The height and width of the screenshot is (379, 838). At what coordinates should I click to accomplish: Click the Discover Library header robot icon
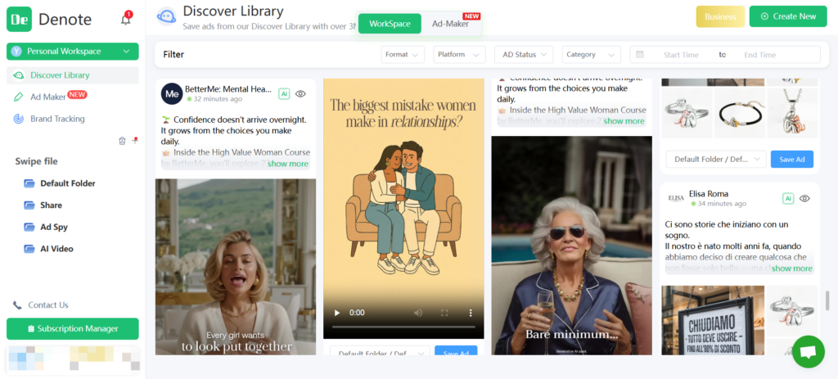click(167, 16)
